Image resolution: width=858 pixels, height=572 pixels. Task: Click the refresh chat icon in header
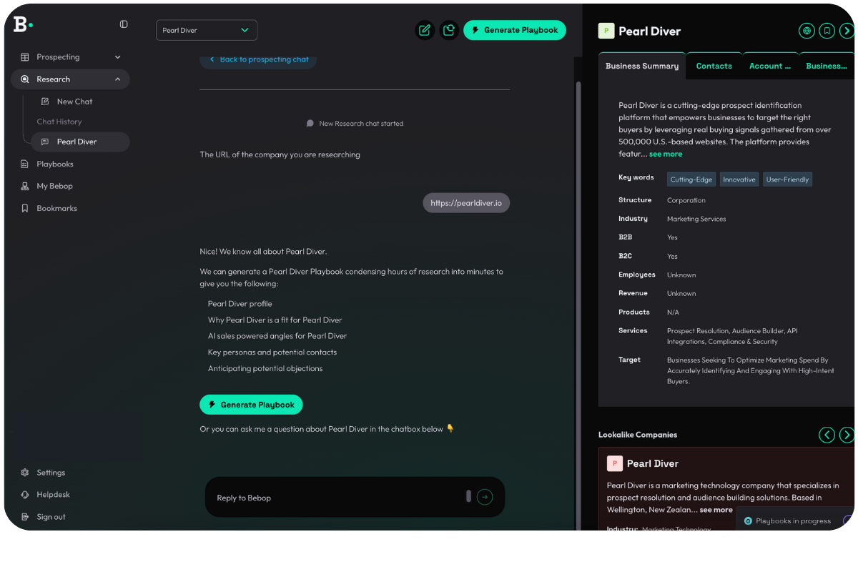pos(449,30)
